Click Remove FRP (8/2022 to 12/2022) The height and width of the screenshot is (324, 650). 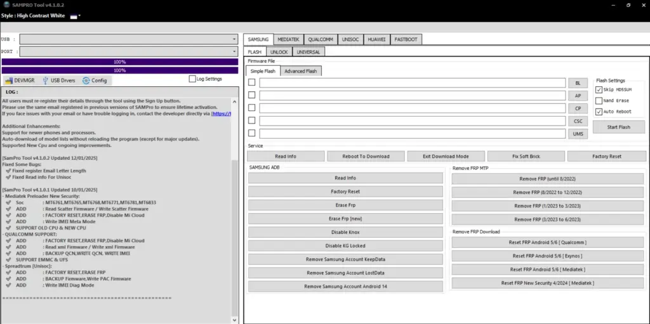(x=547, y=192)
